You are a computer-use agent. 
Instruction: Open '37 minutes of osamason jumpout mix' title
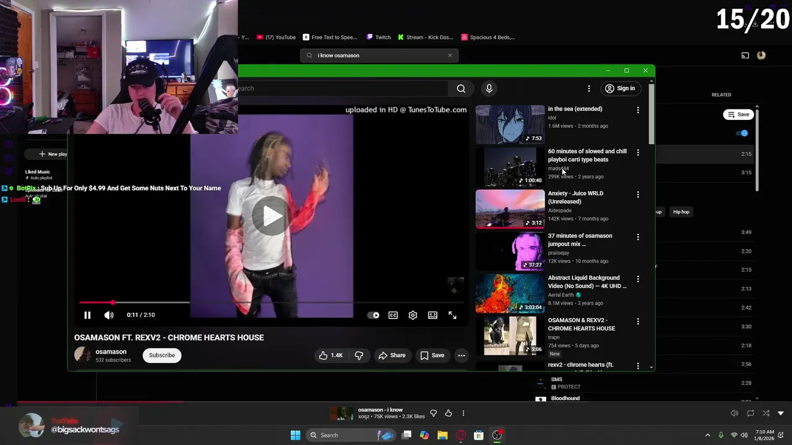tap(580, 240)
